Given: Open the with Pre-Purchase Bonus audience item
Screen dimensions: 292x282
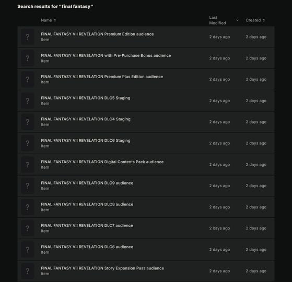Looking at the screenshot, I should pos(106,56).
